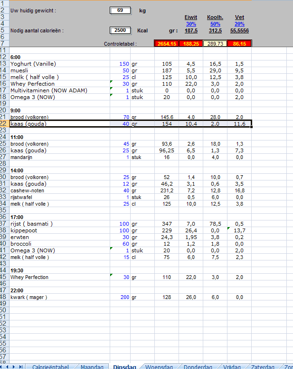Click the Eiwit 30% percentage link
Viewport: 293px width, 369px height.
(x=191, y=24)
